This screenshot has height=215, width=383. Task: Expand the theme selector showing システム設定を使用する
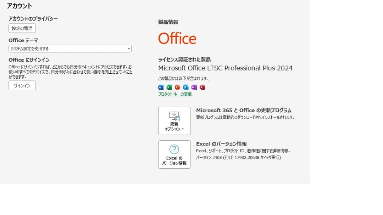(x=70, y=49)
